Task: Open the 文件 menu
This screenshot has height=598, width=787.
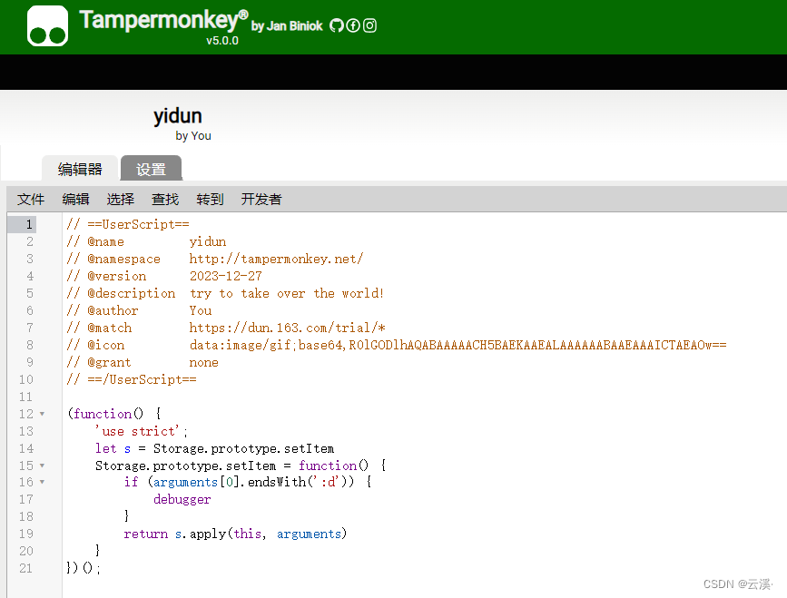Action: coord(31,199)
